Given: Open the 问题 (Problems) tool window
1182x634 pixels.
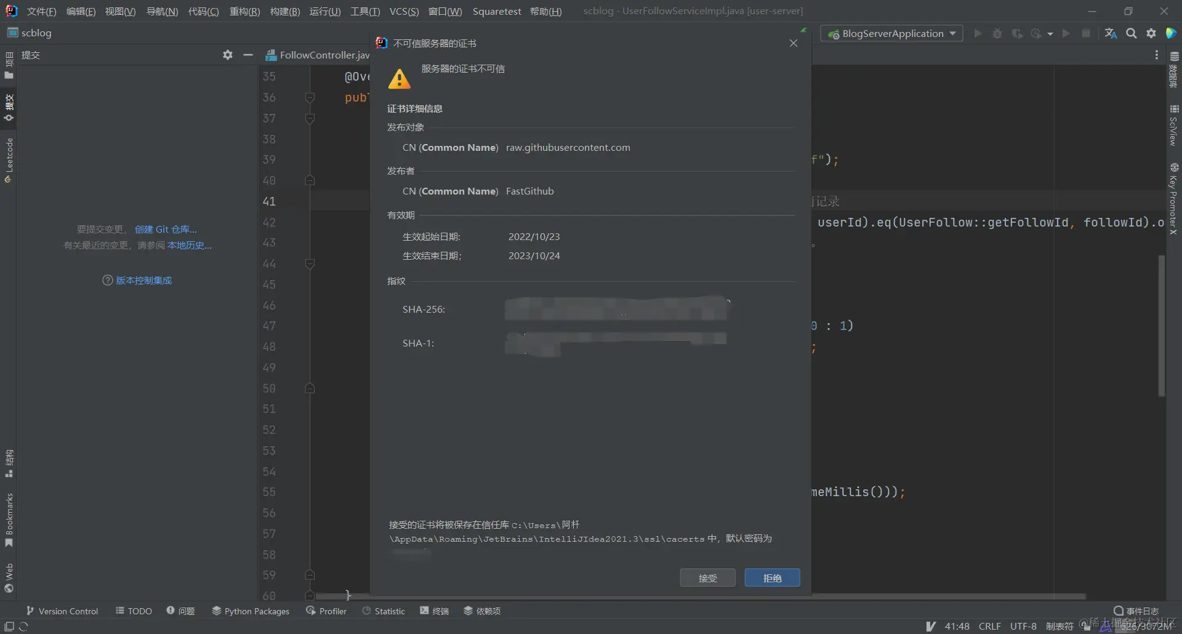Looking at the screenshot, I should (180, 611).
